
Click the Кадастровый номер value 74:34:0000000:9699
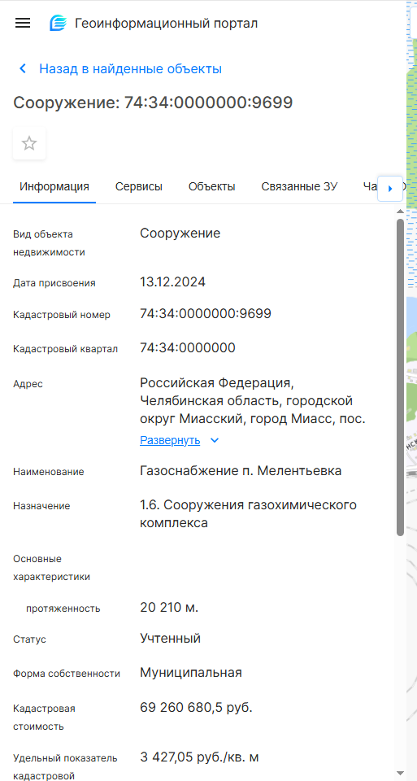pos(206,314)
